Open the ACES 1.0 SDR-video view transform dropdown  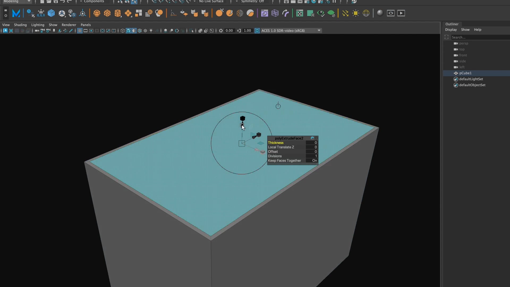[x=291, y=31]
